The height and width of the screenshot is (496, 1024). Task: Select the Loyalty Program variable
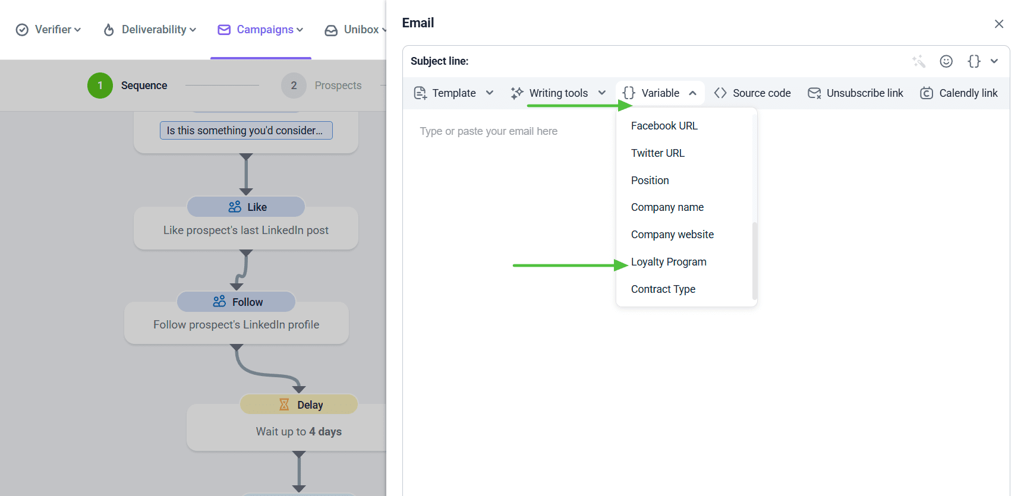(x=669, y=262)
